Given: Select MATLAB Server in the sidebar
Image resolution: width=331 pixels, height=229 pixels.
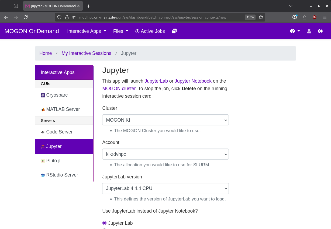Looking at the screenshot, I should (x=64, y=110).
